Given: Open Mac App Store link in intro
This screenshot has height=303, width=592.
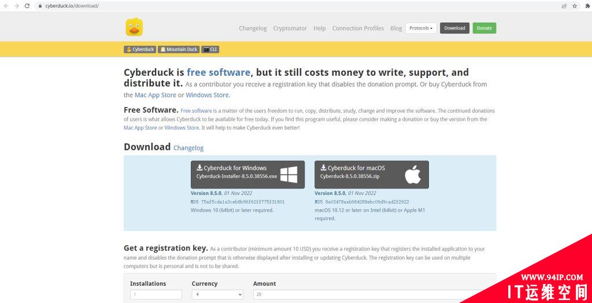Looking at the screenshot, I should [155, 95].
